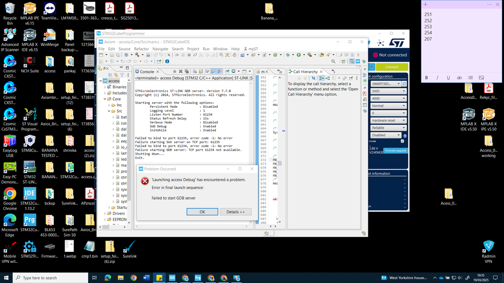The height and width of the screenshot is (283, 504).
Task: Click the New file icon in IDE toolbar
Action: [x=101, y=55]
